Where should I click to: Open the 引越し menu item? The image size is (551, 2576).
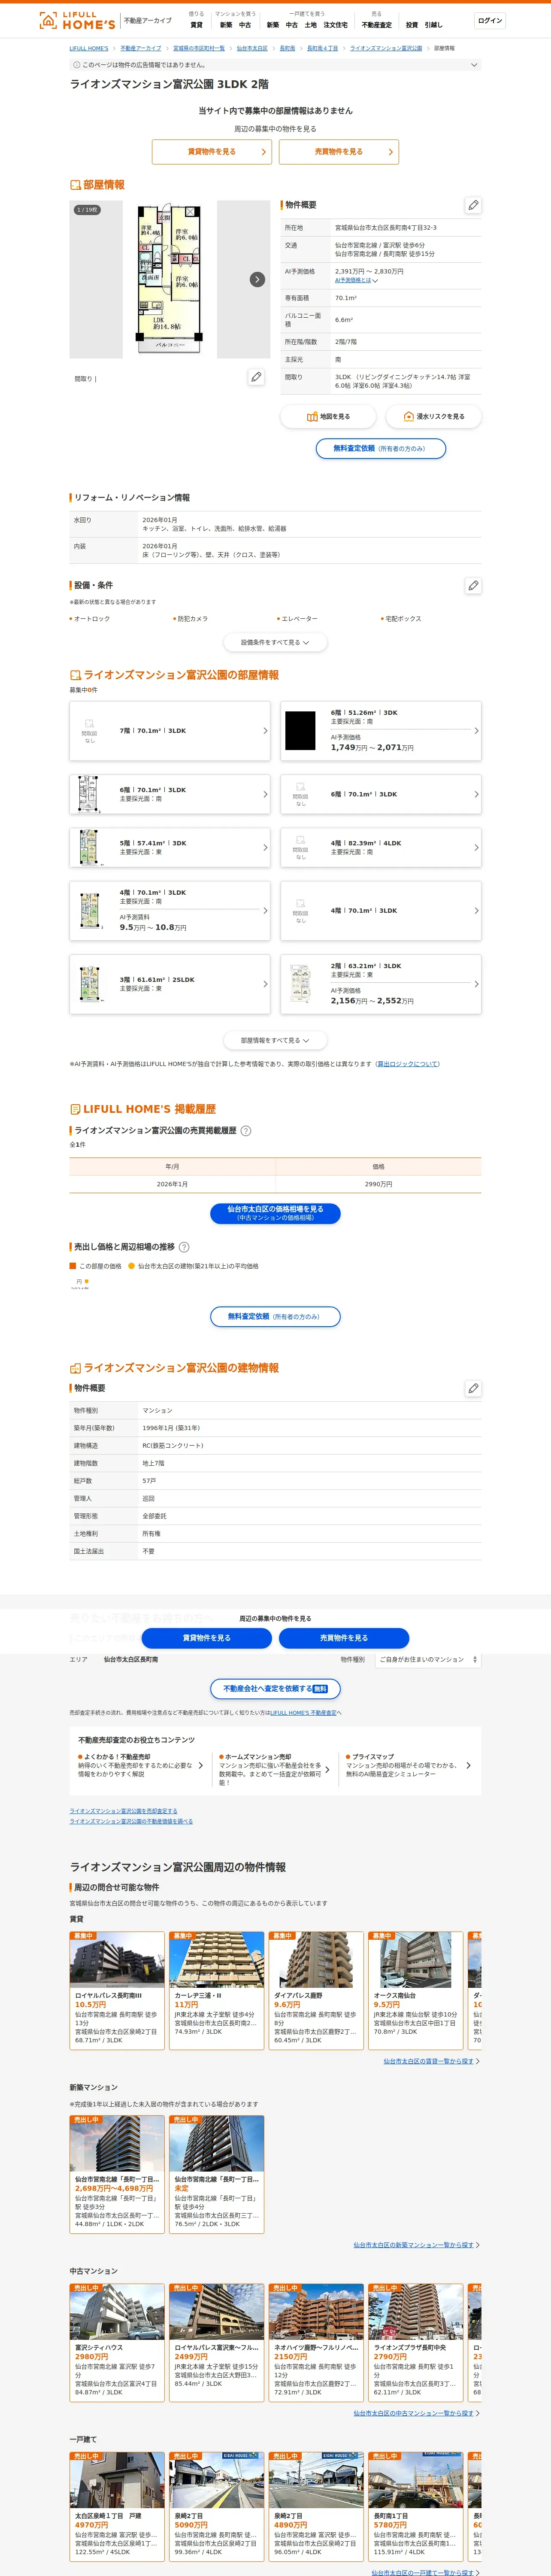click(x=433, y=25)
